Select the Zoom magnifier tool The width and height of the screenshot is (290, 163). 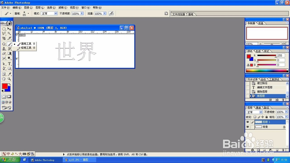click(x=9, y=79)
